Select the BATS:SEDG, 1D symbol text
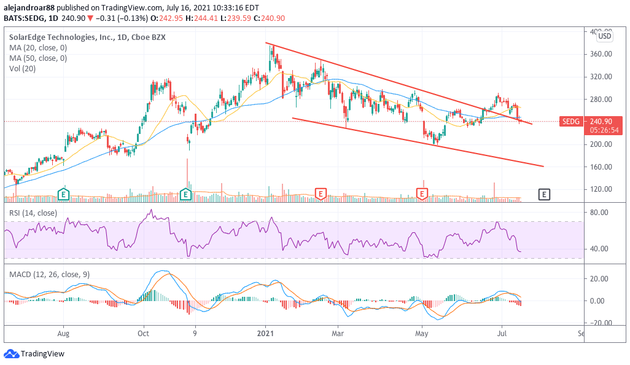Viewport: 630px width, 365px height. point(31,18)
